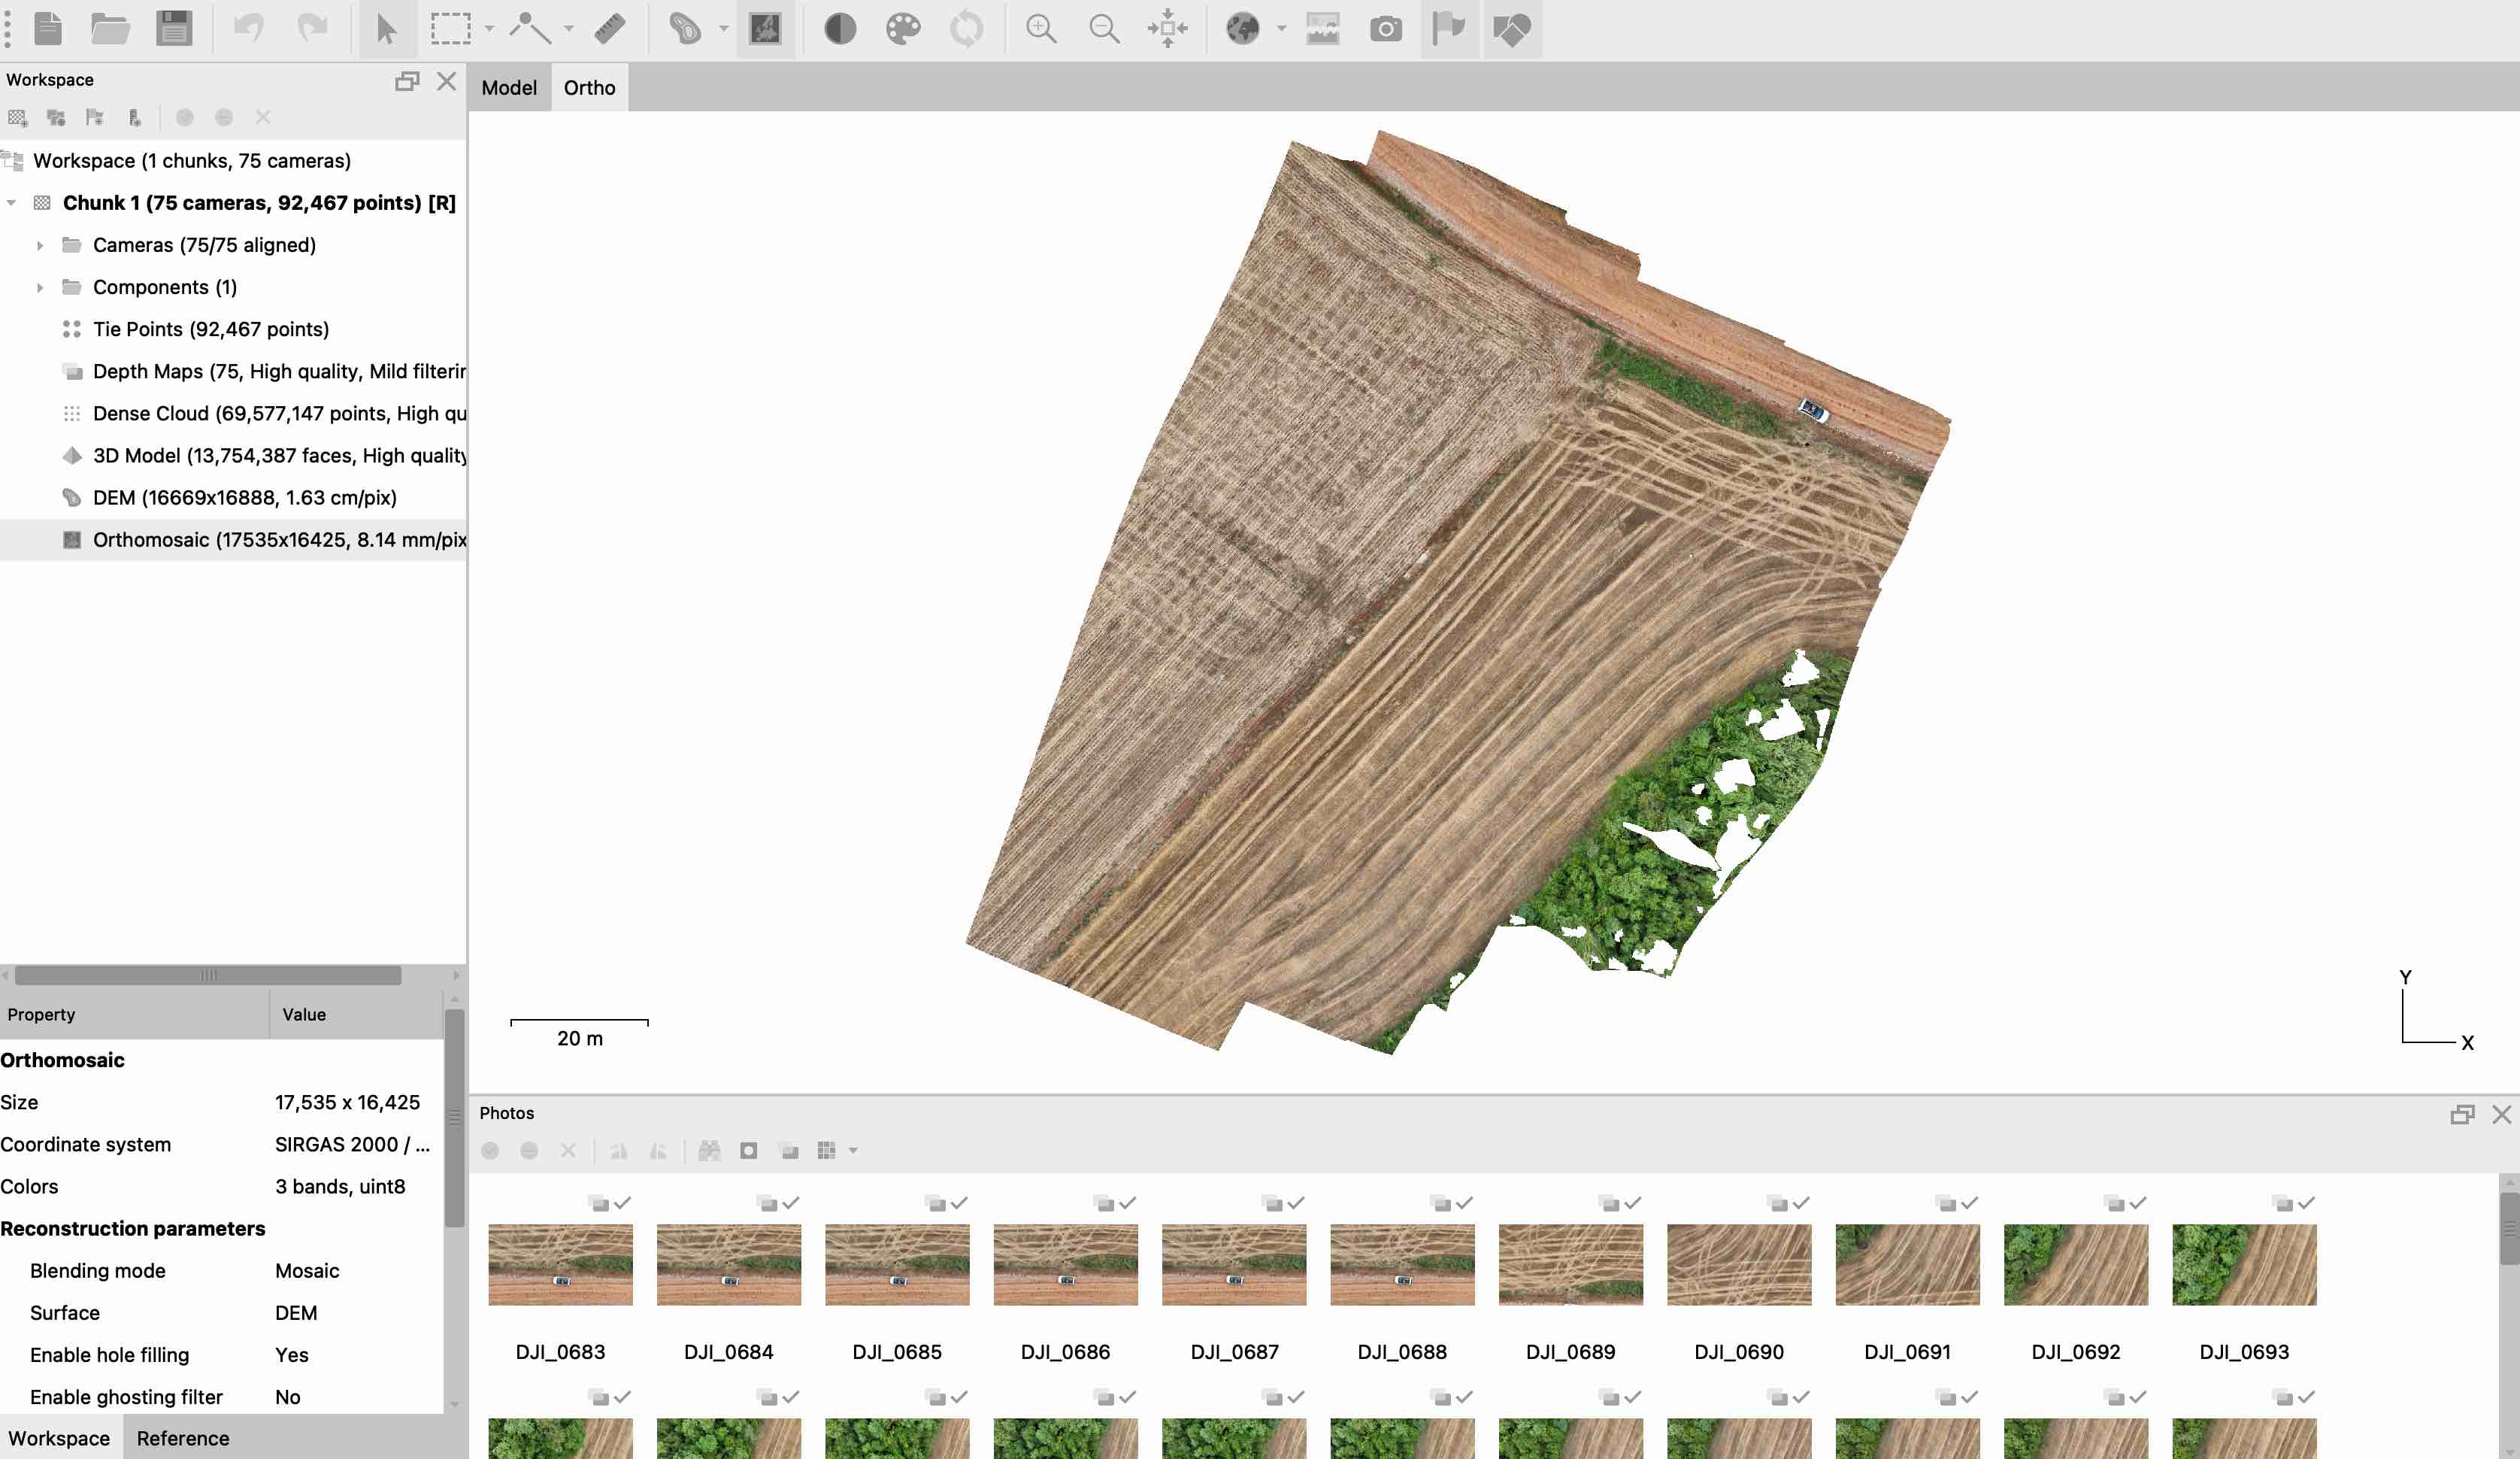Open the rectangle selection dropdown arrow
This screenshot has width=2520, height=1459.
point(489,29)
